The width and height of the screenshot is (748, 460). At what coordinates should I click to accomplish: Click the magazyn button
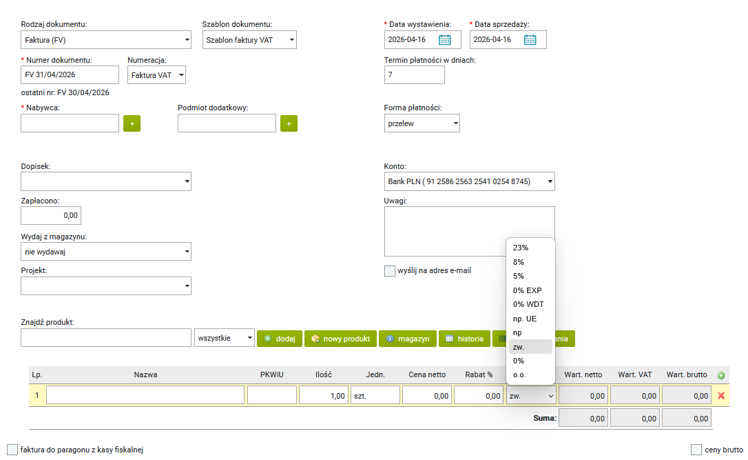coord(407,339)
